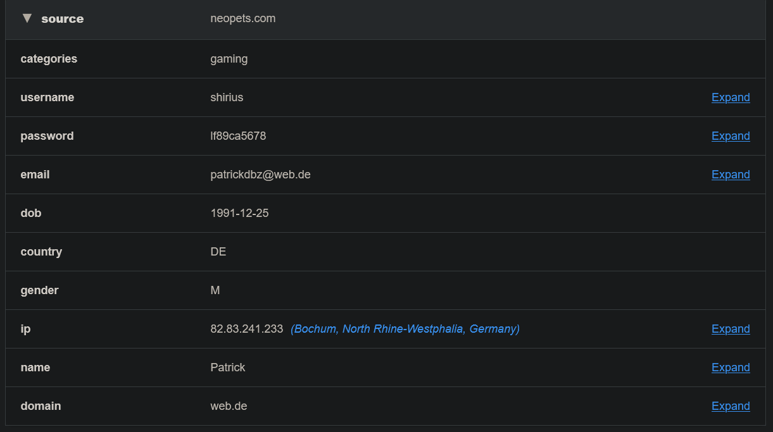Click the gender value M
The image size is (773, 432).
pos(215,290)
